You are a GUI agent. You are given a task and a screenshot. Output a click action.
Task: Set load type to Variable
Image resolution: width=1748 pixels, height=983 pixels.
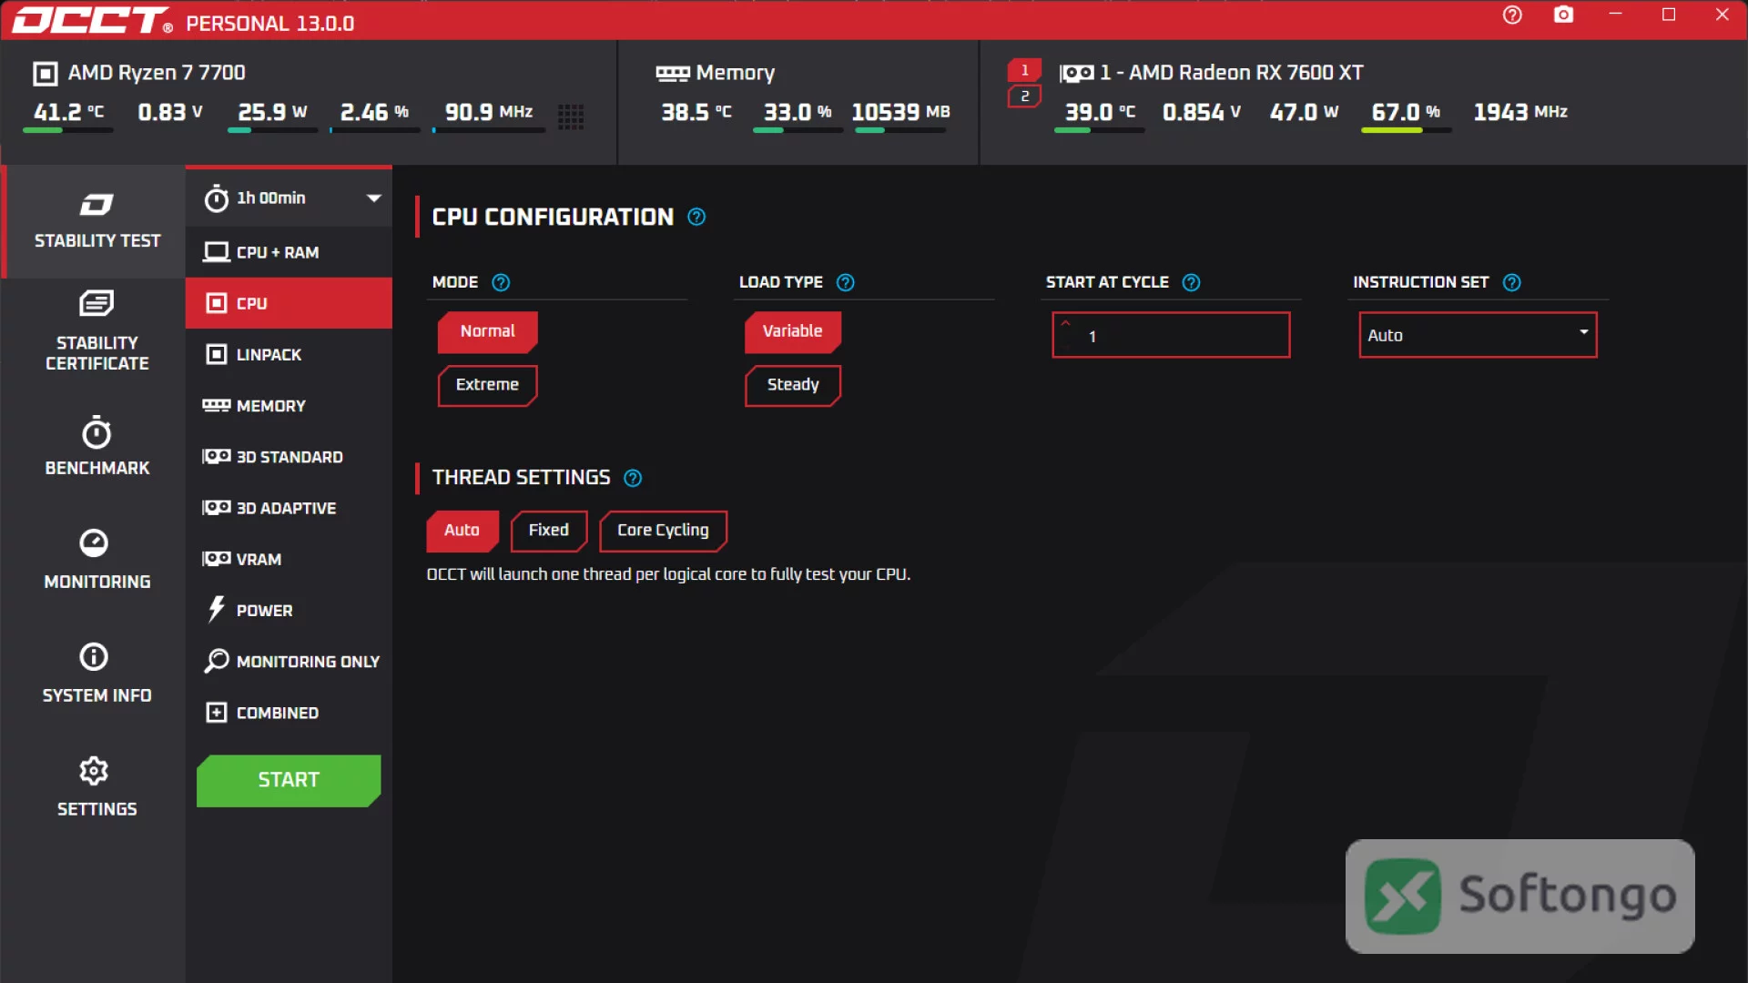pos(792,331)
